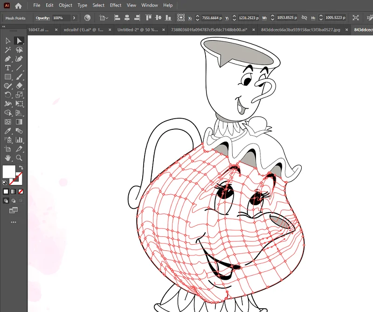Open the File menu

37,5
